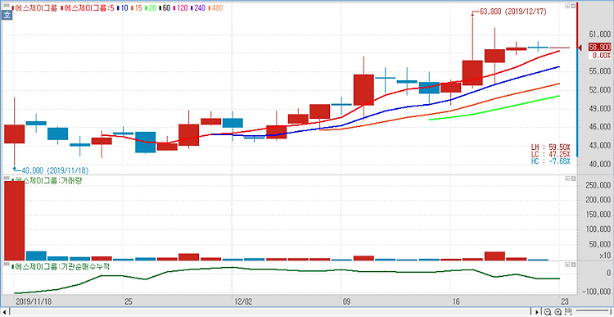Select the orange 480-day average legend
The height and width of the screenshot is (317, 614).
click(215, 8)
